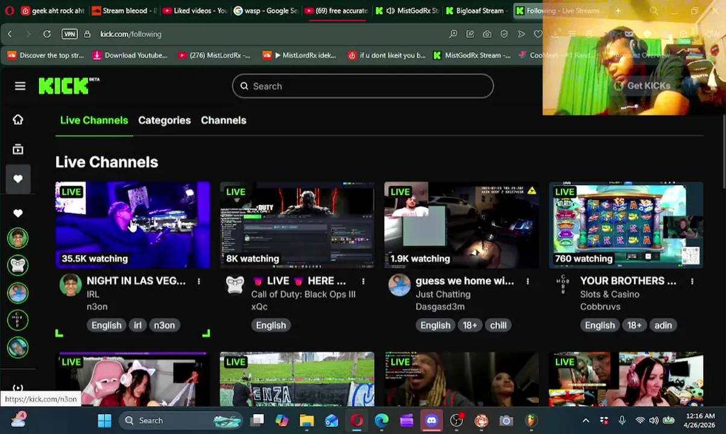726x434 pixels.
Task: Click the find-in-page magnifier icon in address bar
Action: point(453,34)
